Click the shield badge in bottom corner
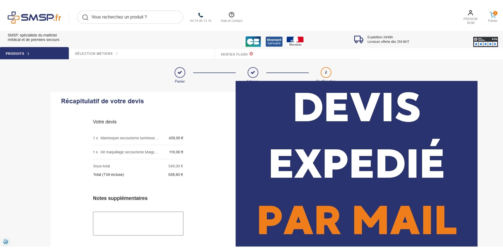 [x=6, y=242]
